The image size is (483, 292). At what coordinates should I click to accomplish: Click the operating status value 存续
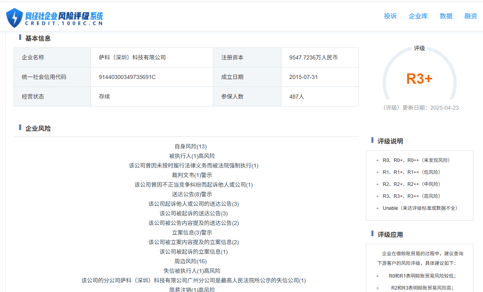[104, 97]
